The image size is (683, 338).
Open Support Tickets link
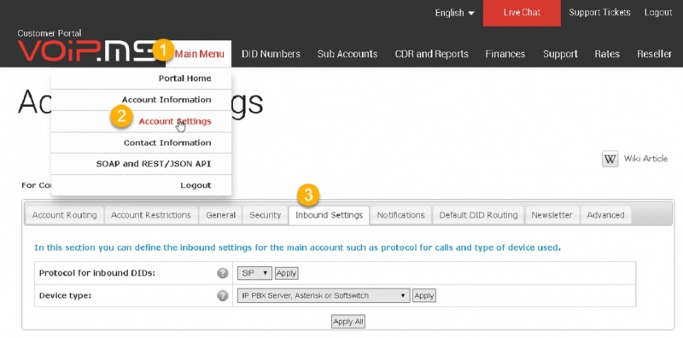599,13
